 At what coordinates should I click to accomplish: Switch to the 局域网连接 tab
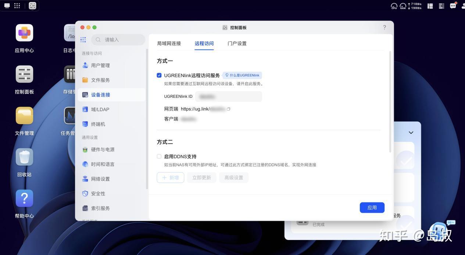169,43
